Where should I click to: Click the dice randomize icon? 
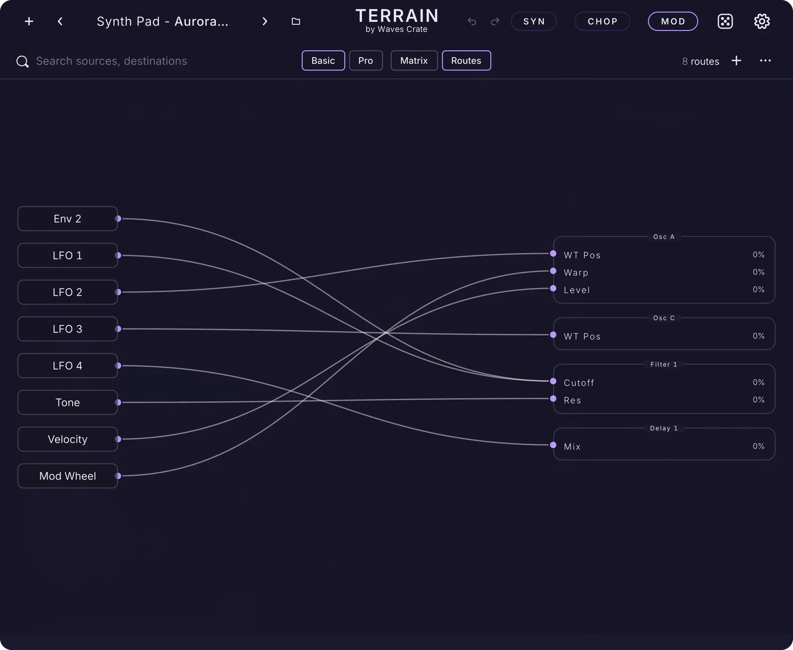click(x=725, y=21)
